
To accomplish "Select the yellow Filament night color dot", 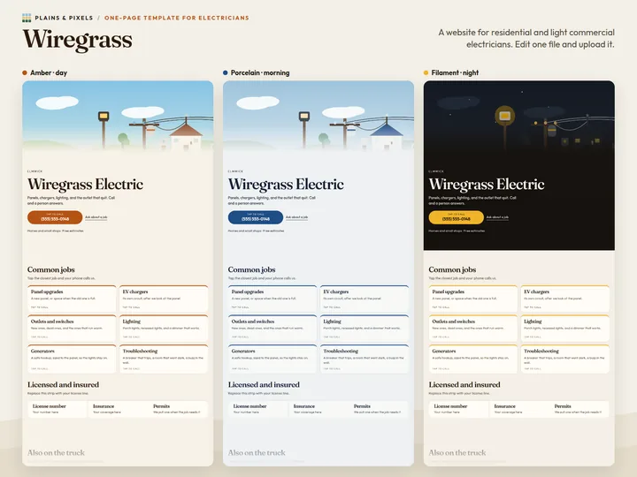I will [x=426, y=72].
